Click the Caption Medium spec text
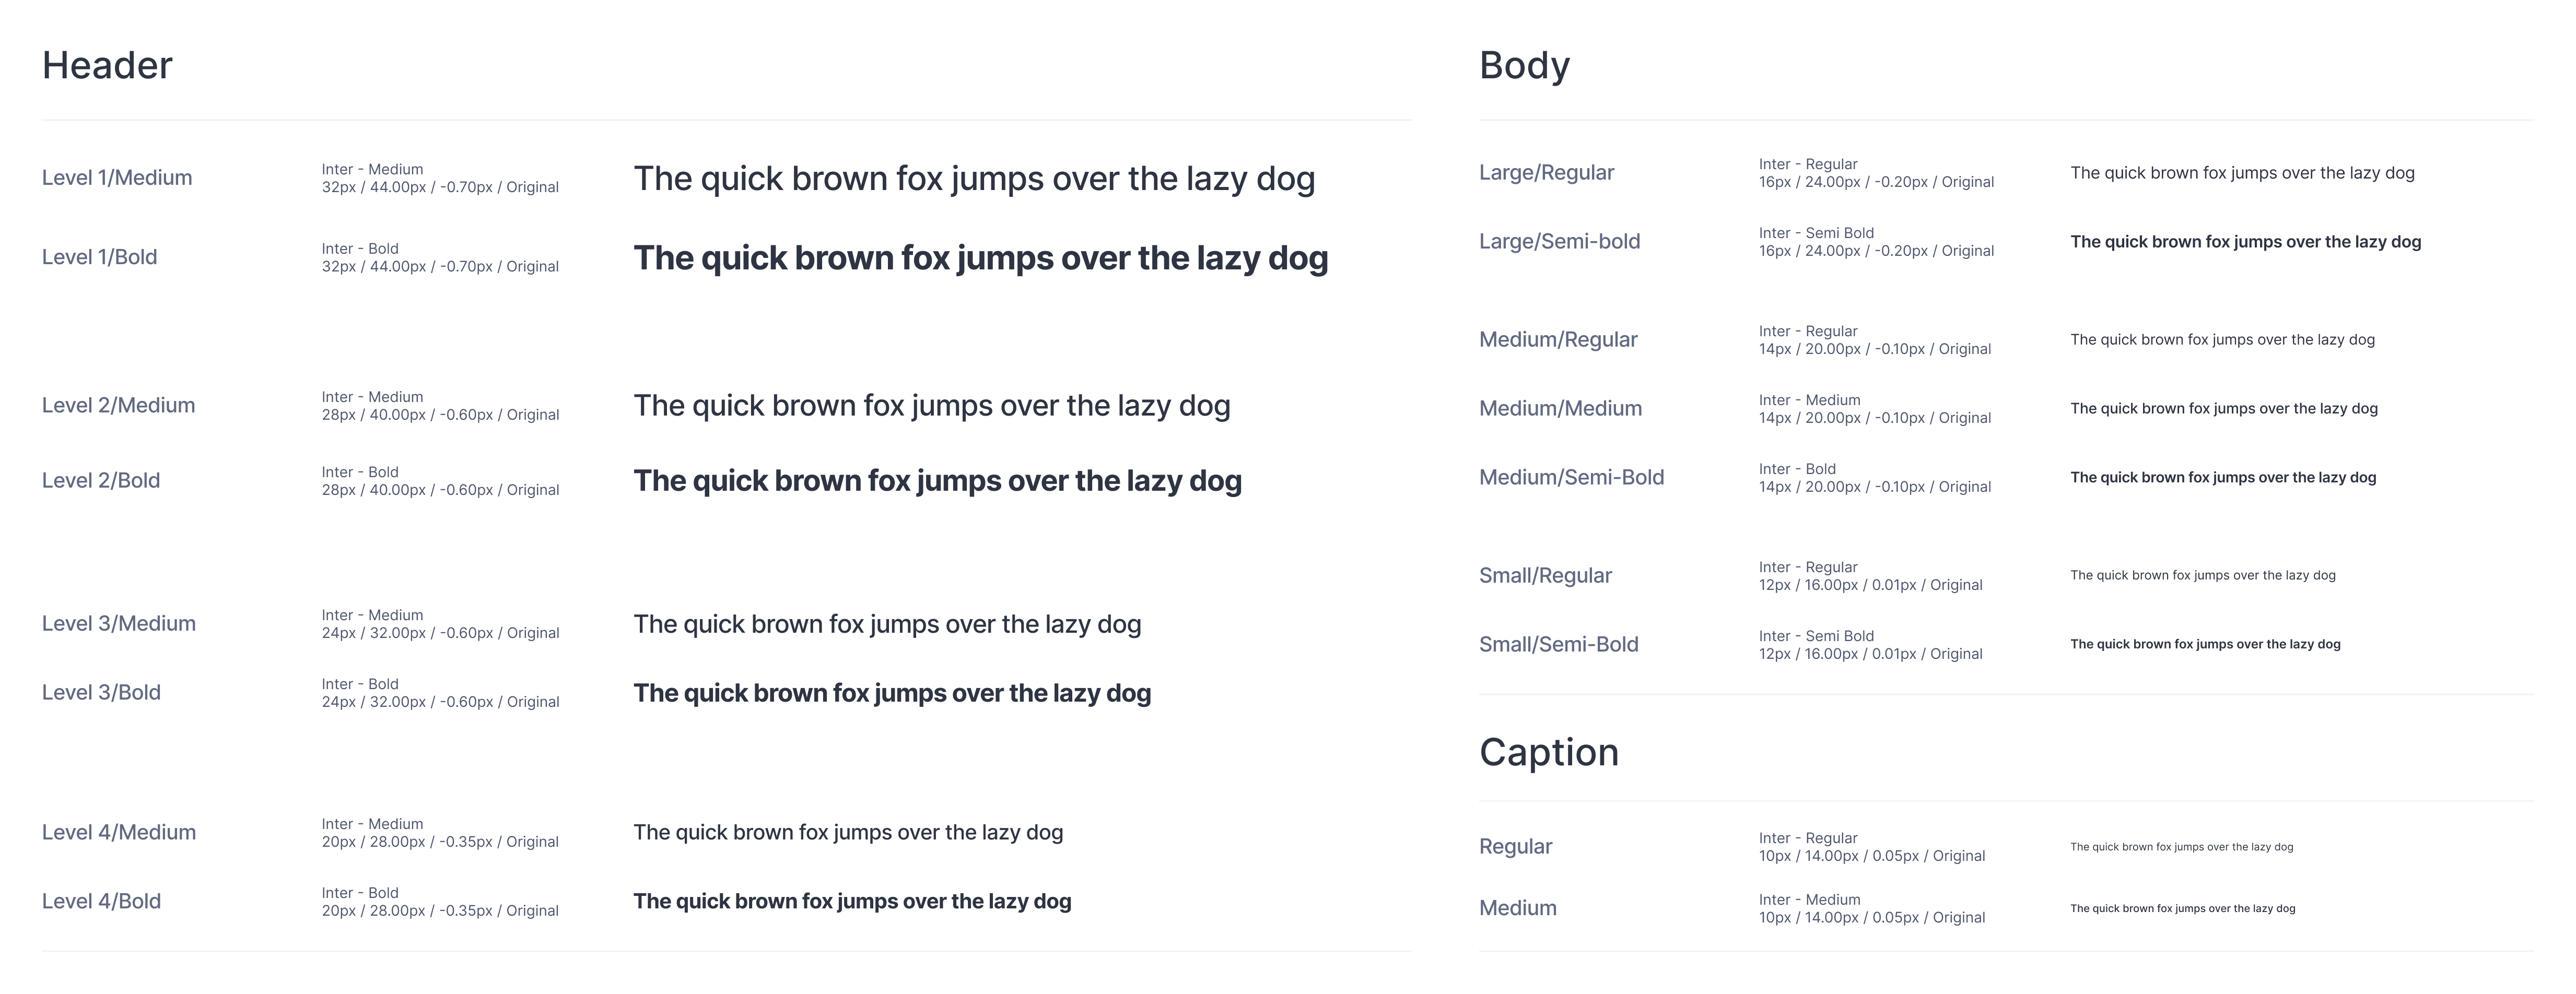 pos(1872,909)
